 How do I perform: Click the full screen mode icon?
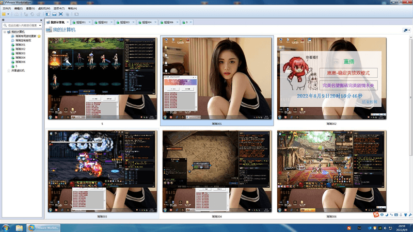(60, 14)
